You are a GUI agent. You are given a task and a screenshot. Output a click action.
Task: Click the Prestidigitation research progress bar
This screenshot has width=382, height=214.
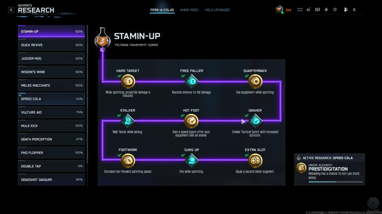point(336,182)
